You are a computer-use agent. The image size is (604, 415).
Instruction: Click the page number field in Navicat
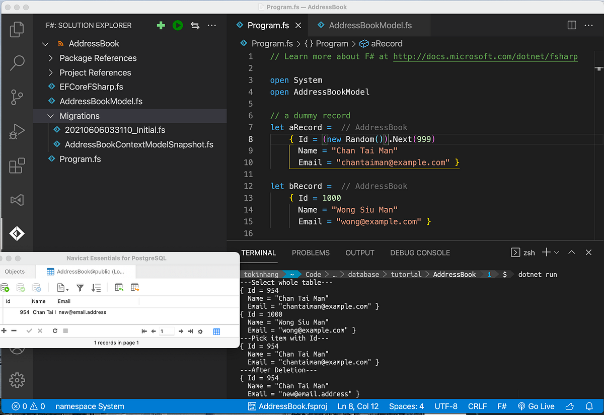(166, 331)
